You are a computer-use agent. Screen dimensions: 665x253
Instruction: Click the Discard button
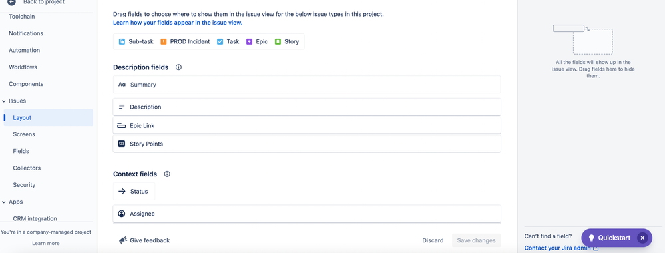(433, 240)
